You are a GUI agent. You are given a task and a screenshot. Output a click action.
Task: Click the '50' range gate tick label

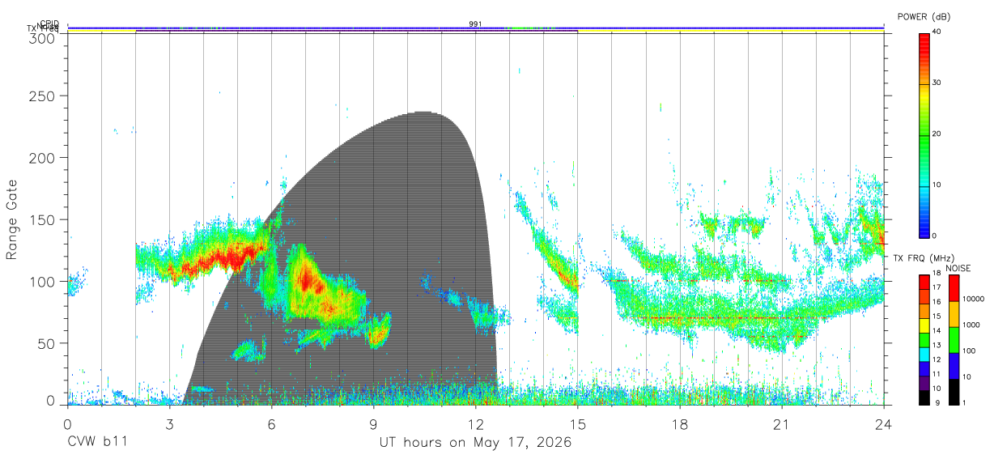click(x=46, y=343)
